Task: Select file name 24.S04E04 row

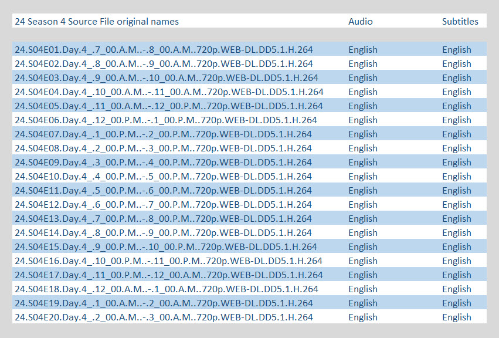Action: 169,92
